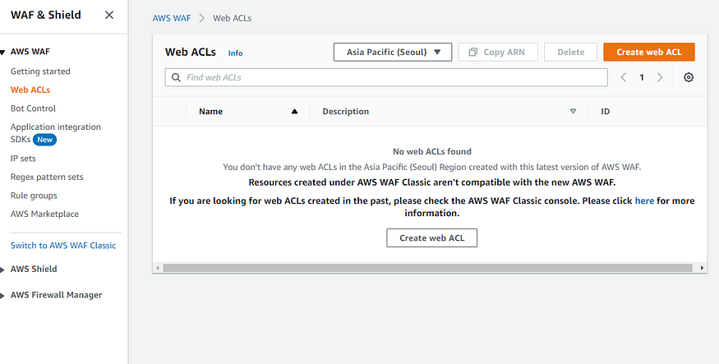The height and width of the screenshot is (364, 719).
Task: Click the horizontal scrollbar right arrow
Action: [702, 268]
